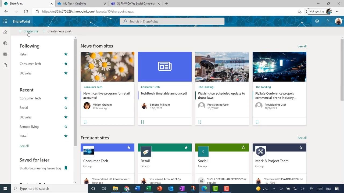Click the volume icon in system tray

[x=302, y=188]
